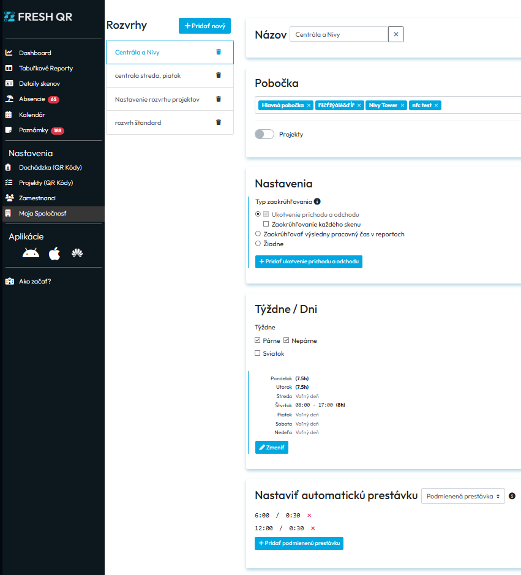
Task: Go to Zamestnanci settings page
Action: pyautogui.click(x=37, y=198)
